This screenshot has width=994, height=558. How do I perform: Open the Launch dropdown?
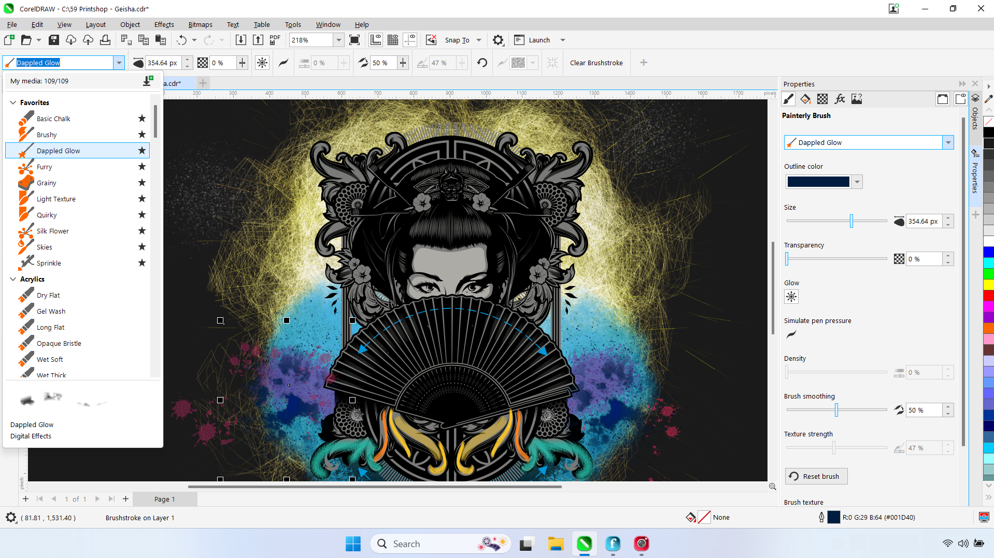563,40
